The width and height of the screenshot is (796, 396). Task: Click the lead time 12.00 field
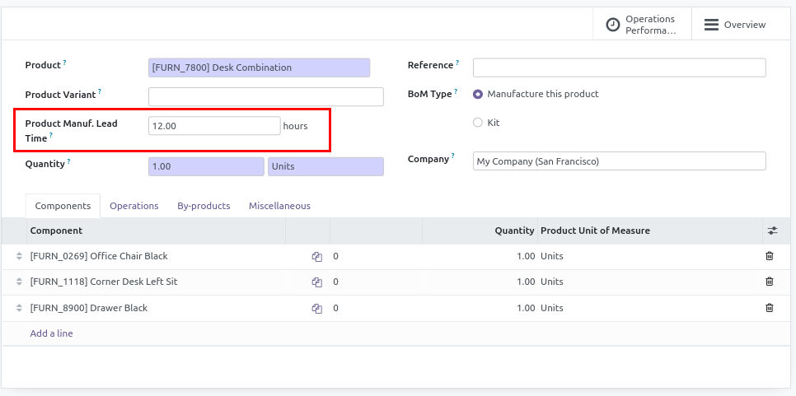(x=214, y=126)
